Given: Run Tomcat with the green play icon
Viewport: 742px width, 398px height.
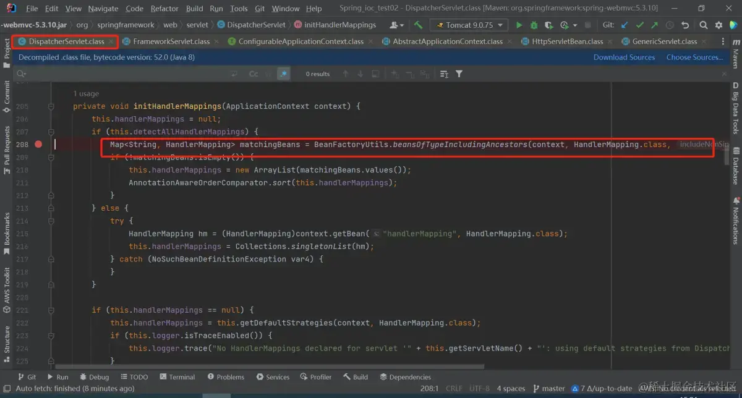Looking at the screenshot, I should pyautogui.click(x=519, y=25).
